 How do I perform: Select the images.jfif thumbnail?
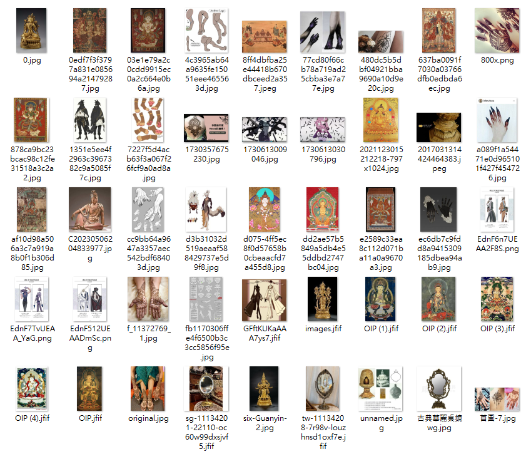(x=323, y=299)
